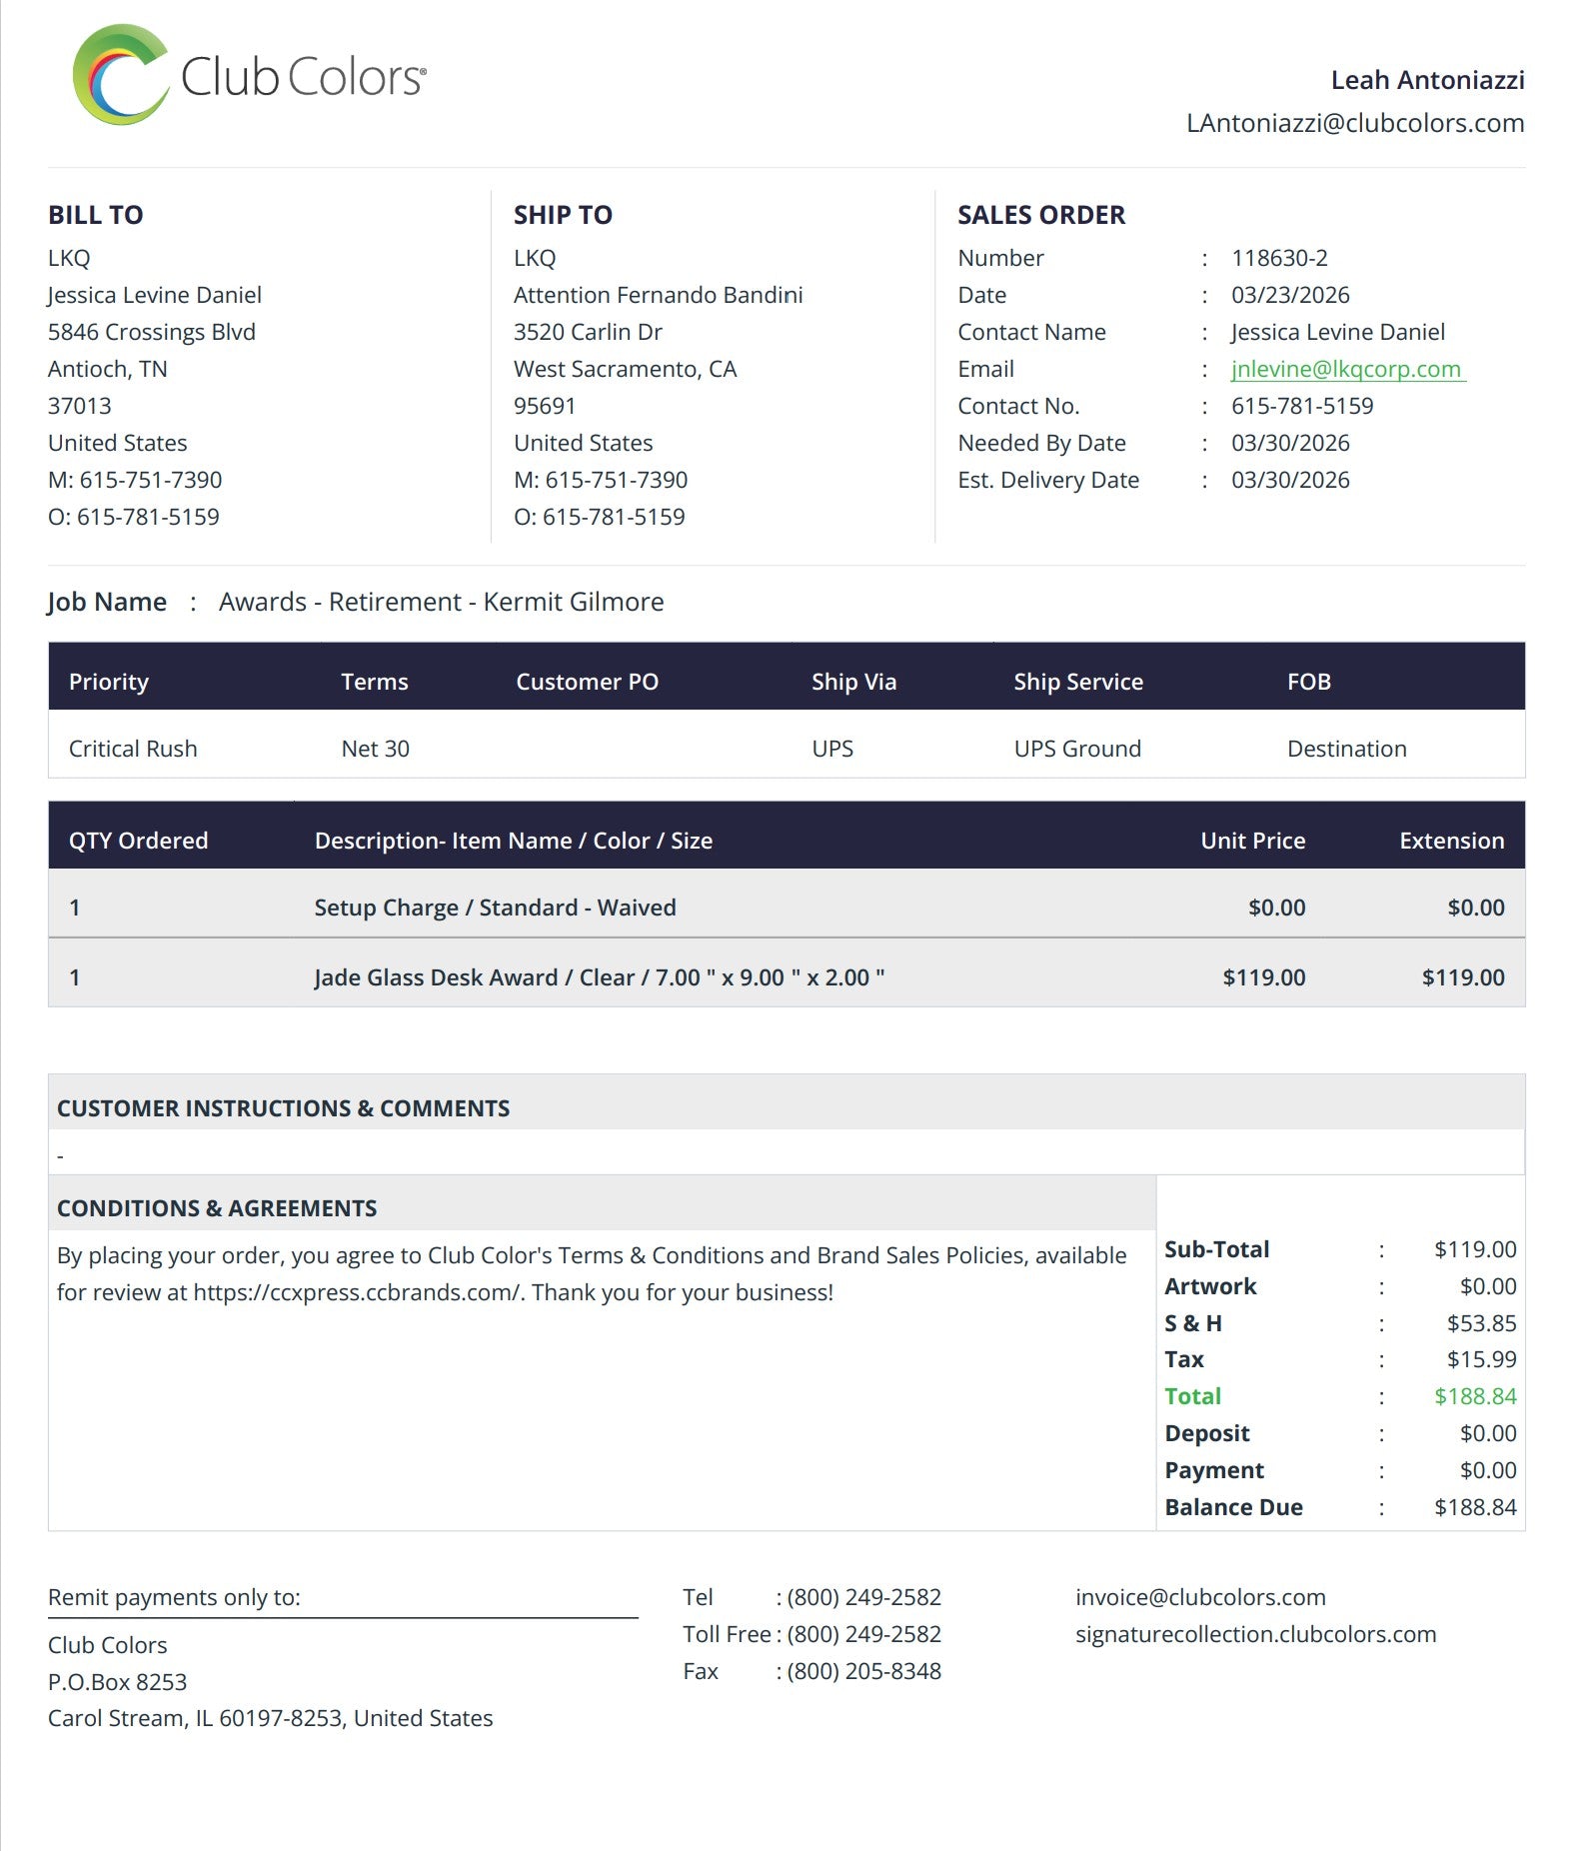This screenshot has width=1569, height=1851.
Task: Click the Job Name Kermit Gilmore text
Action: 441,602
